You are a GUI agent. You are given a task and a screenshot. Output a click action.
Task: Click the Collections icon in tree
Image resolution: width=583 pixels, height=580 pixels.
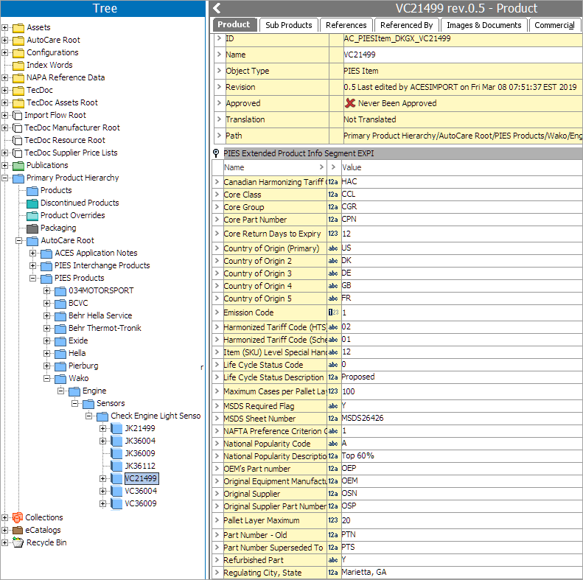click(x=18, y=517)
